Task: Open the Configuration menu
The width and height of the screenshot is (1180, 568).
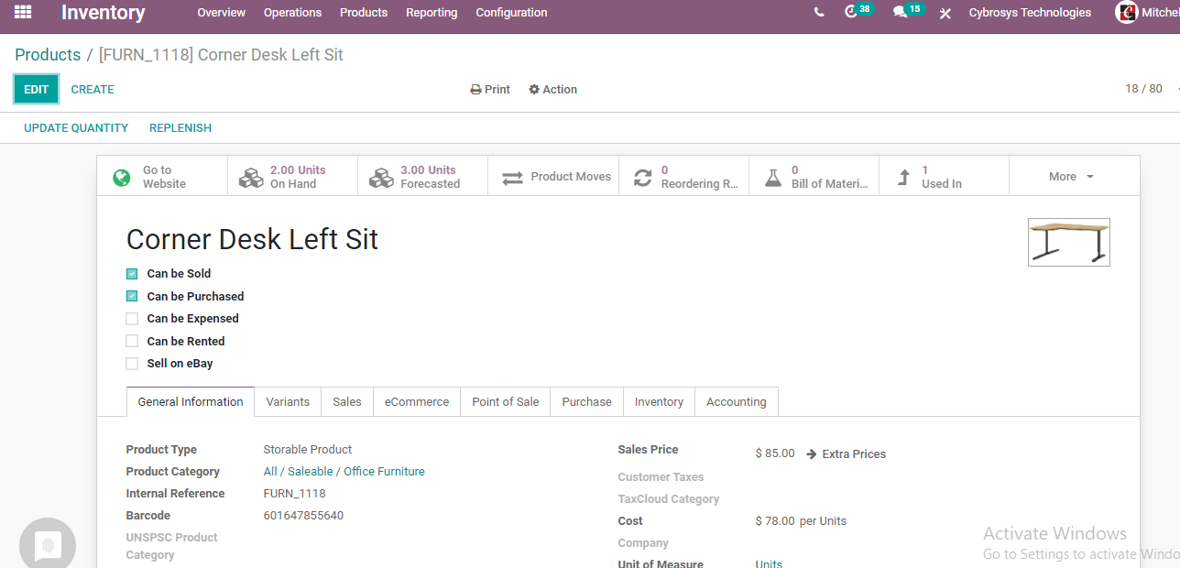Action: click(x=511, y=13)
